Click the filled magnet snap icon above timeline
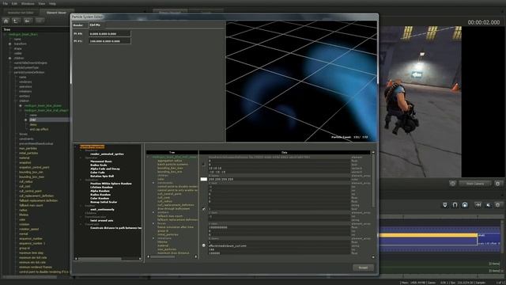This screenshot has width=506, height=285. (465, 205)
